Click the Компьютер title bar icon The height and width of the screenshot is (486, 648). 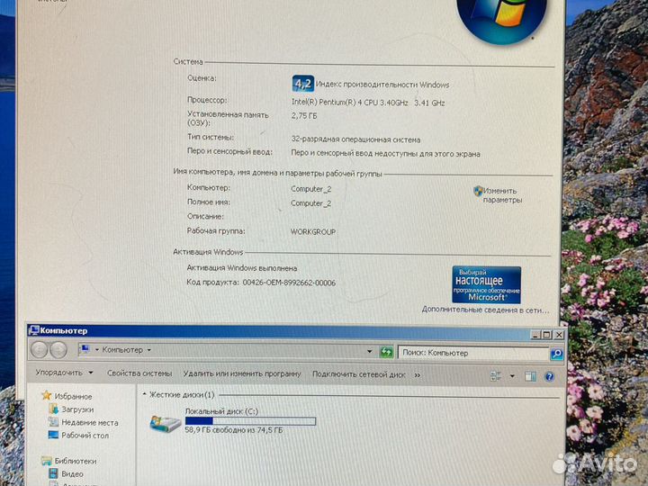[x=34, y=330]
